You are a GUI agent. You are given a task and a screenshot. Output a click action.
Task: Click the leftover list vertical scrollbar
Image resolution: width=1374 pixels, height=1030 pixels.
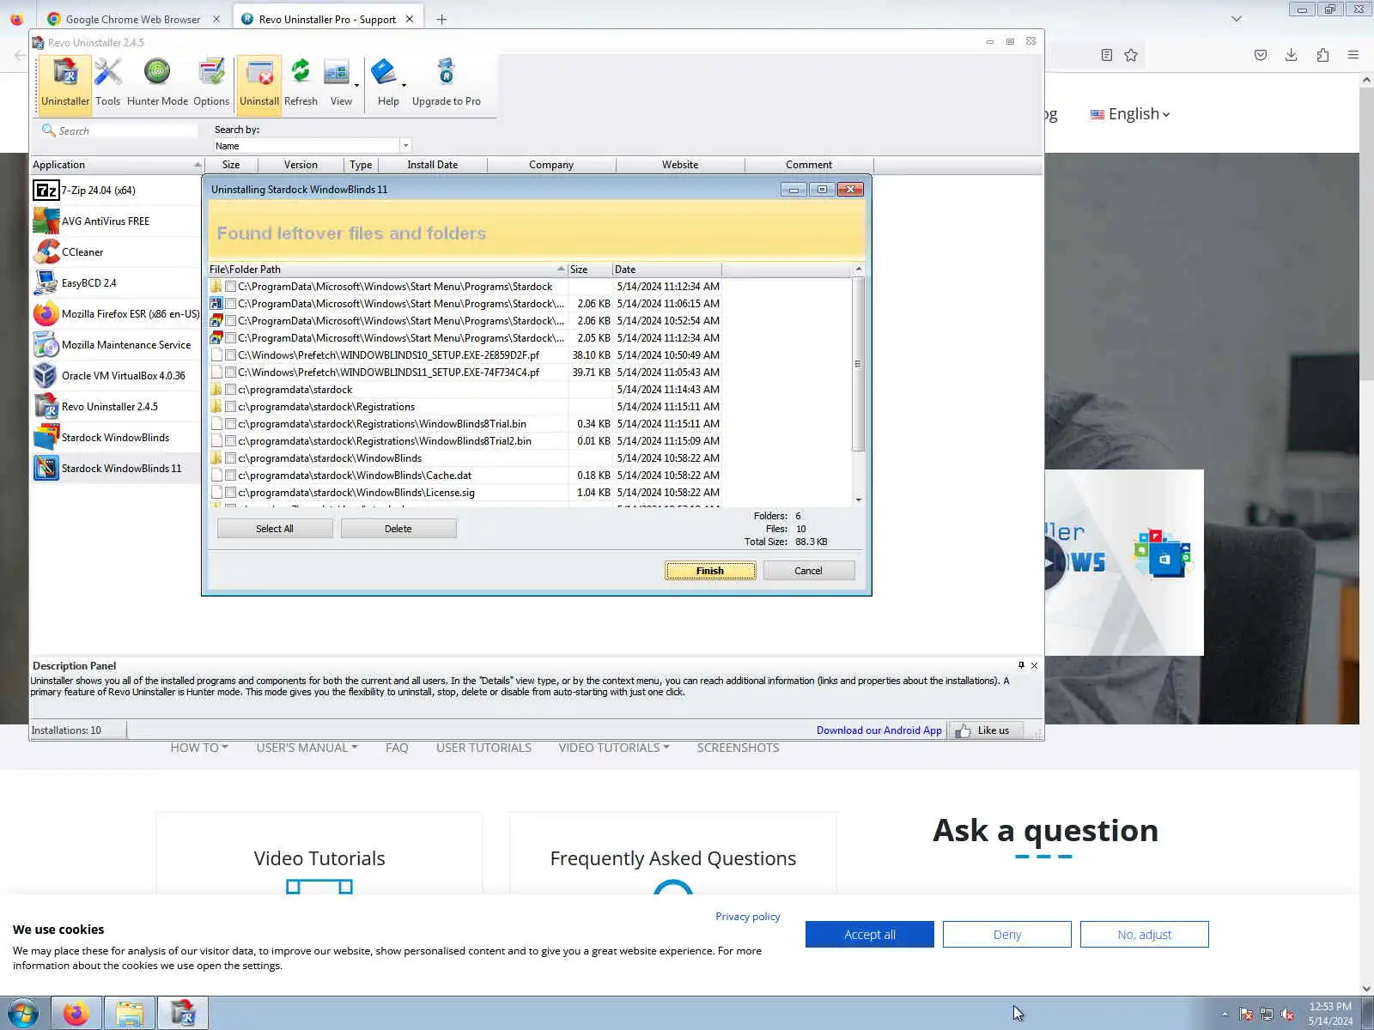(858, 364)
